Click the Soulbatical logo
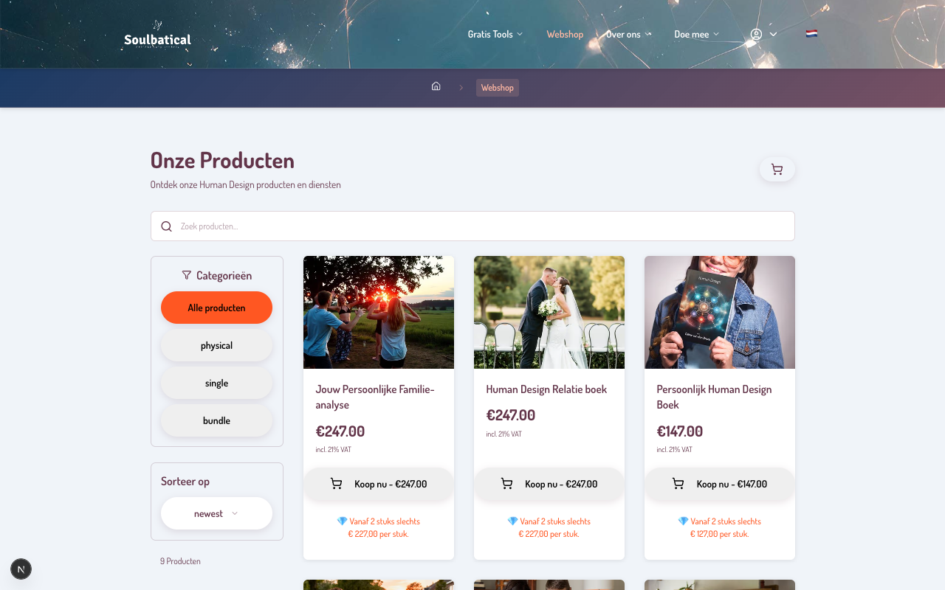The height and width of the screenshot is (590, 945). coord(157,39)
